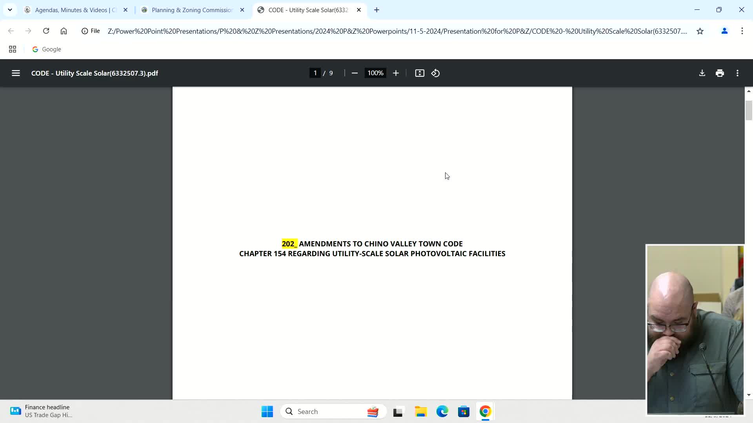The width and height of the screenshot is (753, 423).
Task: Go back to previous page
Action: [x=11, y=31]
